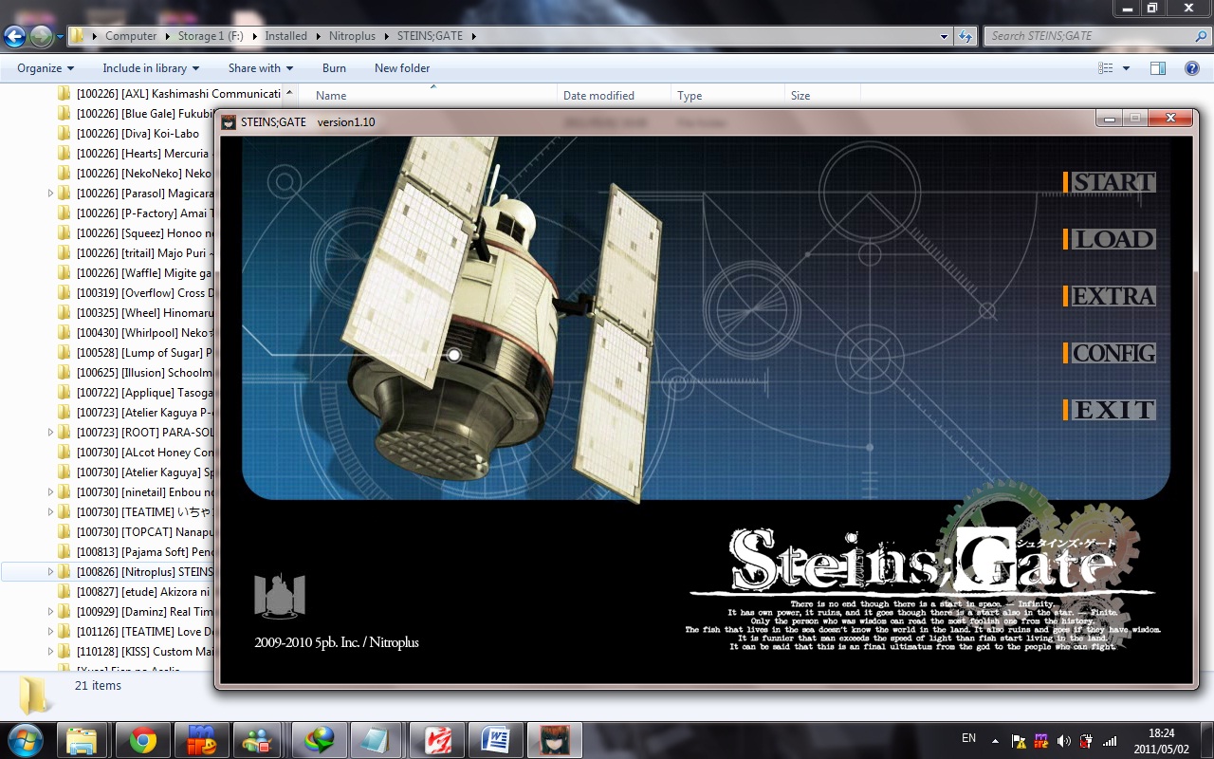Click the Search STEINS;GATE input field

point(1091,36)
